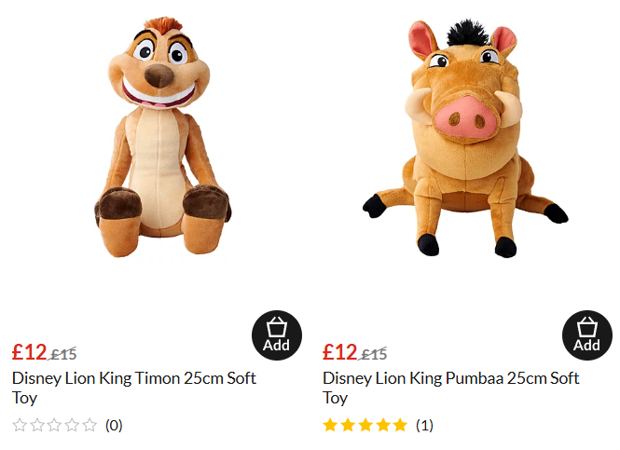This screenshot has width=620, height=450.
Task: Click the (1) review count for Pumbaa
Action: pyautogui.click(x=424, y=426)
